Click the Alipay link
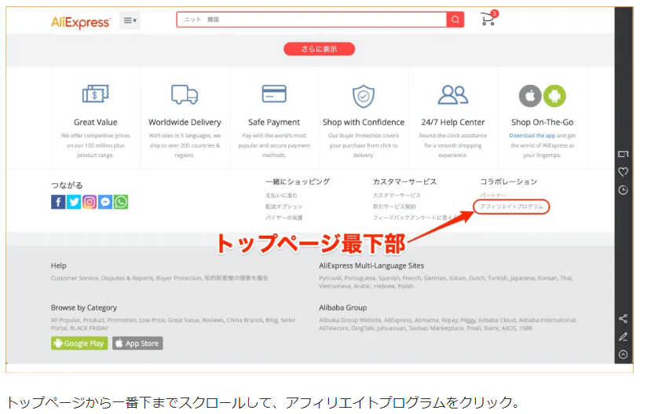651x414 pixels. coord(449,321)
